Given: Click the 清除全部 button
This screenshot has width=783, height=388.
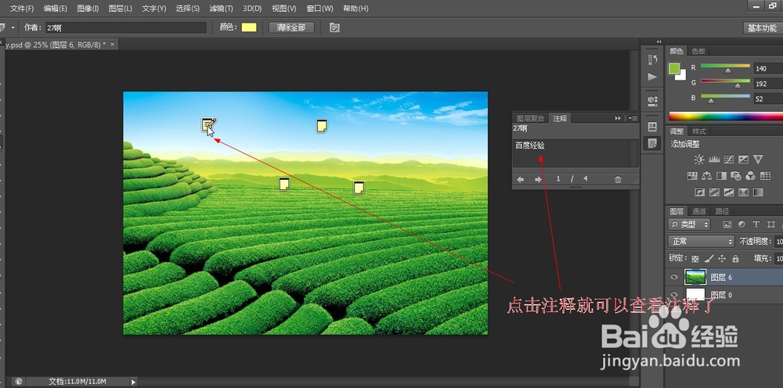Looking at the screenshot, I should pyautogui.click(x=291, y=27).
